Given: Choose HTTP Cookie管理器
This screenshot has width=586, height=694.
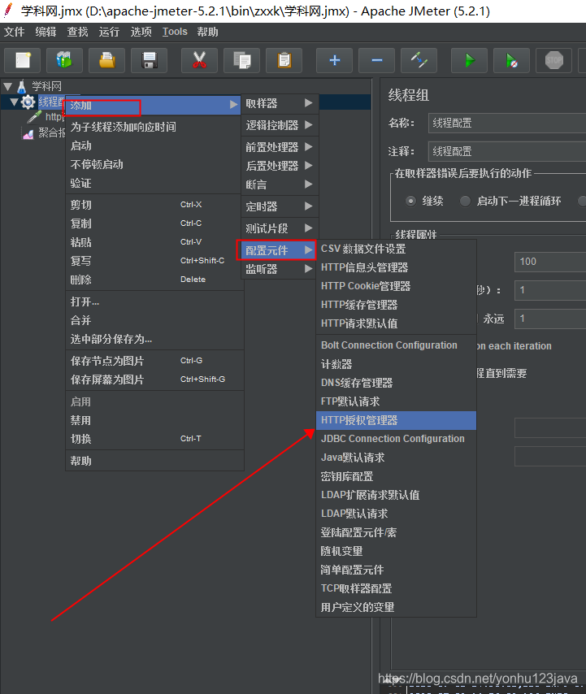Looking at the screenshot, I should [x=396, y=286].
